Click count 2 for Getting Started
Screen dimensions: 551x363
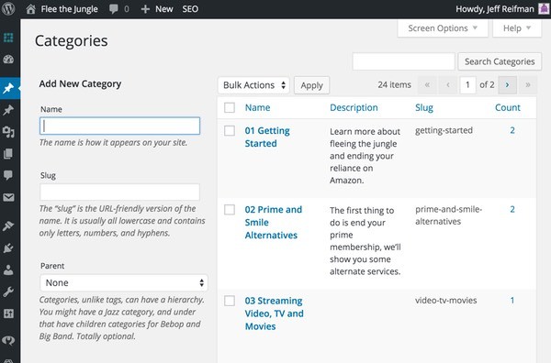point(512,130)
